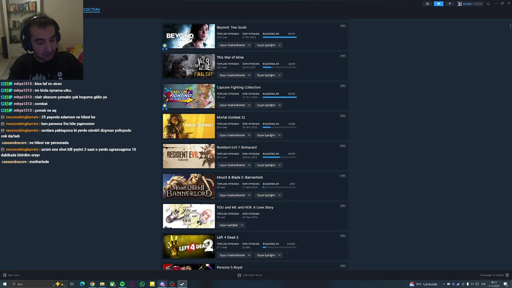
Task: Expand Oyun İstatistiklerim for Left 4 Dead 2
Action: pyautogui.click(x=235, y=255)
